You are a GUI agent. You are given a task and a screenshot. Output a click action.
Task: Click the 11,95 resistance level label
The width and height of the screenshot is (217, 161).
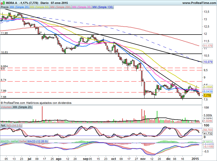click(x=4, y=33)
